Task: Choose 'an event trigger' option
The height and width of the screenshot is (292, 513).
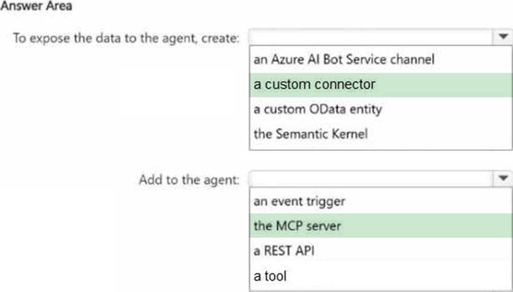Action: [300, 201]
